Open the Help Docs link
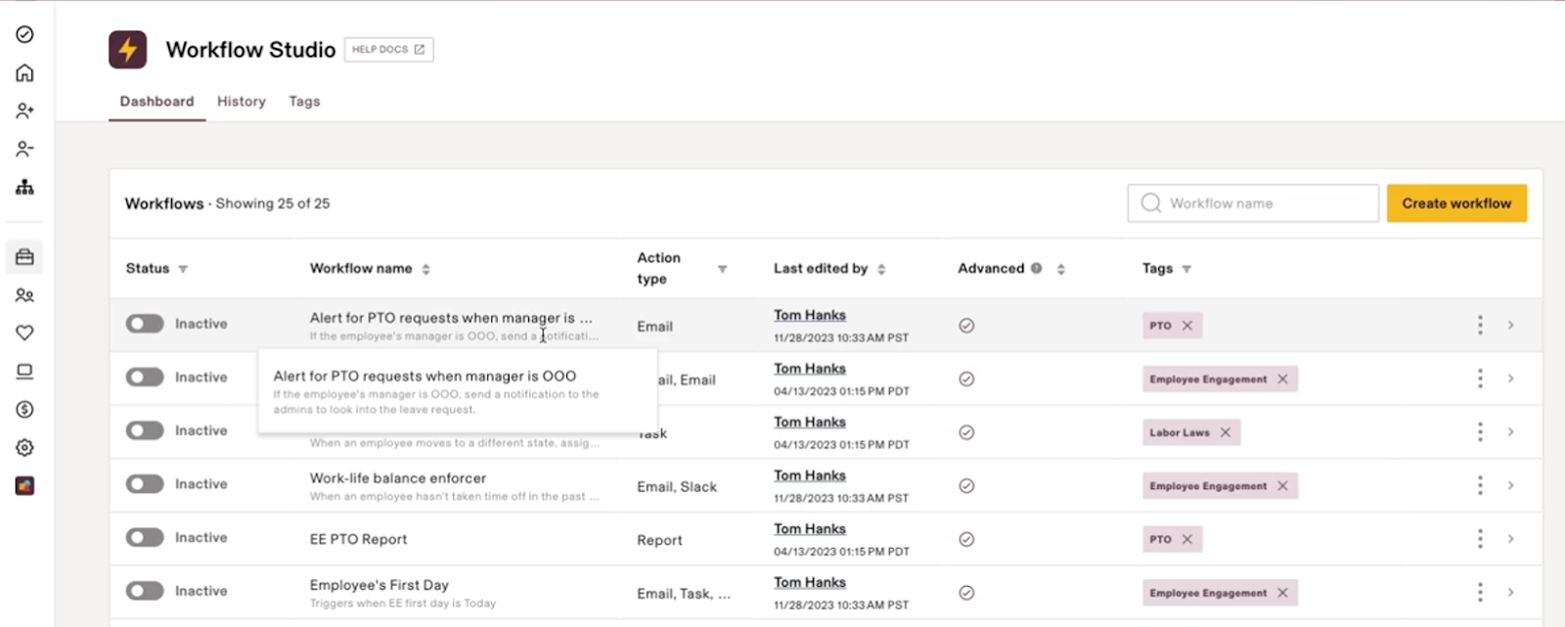Viewport: 1565px width, 627px height. click(x=388, y=50)
